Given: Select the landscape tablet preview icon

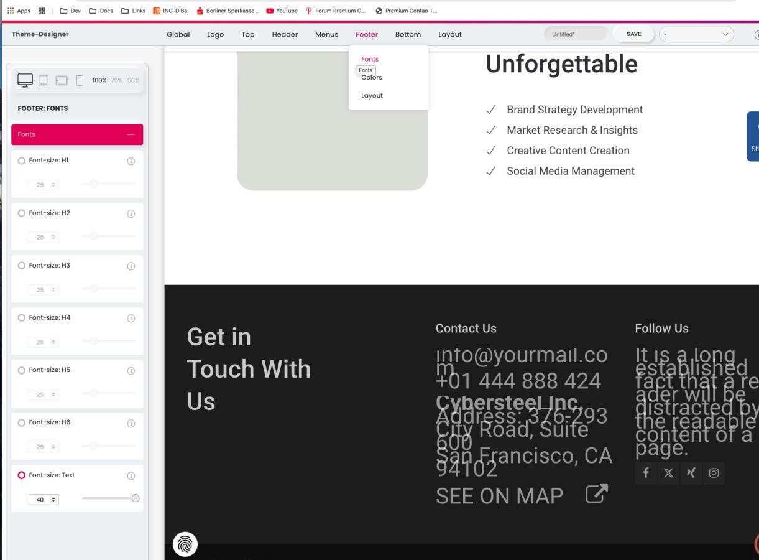Looking at the screenshot, I should point(62,80).
